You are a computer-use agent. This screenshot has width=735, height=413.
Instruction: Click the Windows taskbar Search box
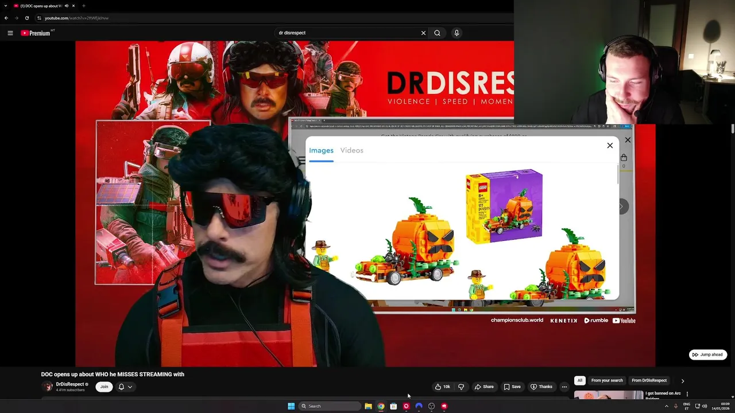pyautogui.click(x=330, y=406)
